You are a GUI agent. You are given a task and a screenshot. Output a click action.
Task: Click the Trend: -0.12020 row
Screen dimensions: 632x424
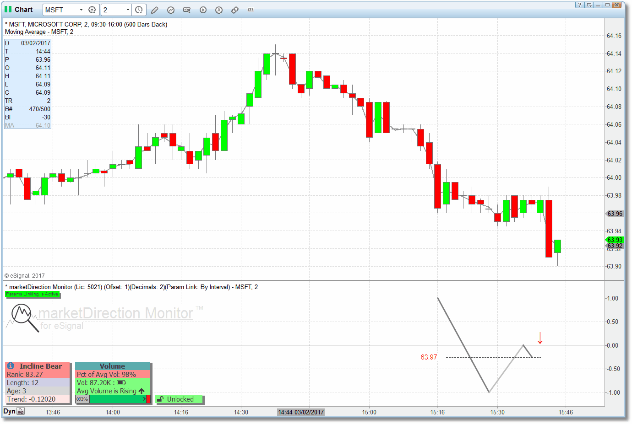click(38, 399)
